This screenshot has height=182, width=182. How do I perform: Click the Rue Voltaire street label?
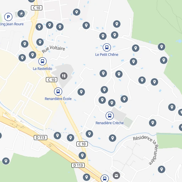[53, 49]
